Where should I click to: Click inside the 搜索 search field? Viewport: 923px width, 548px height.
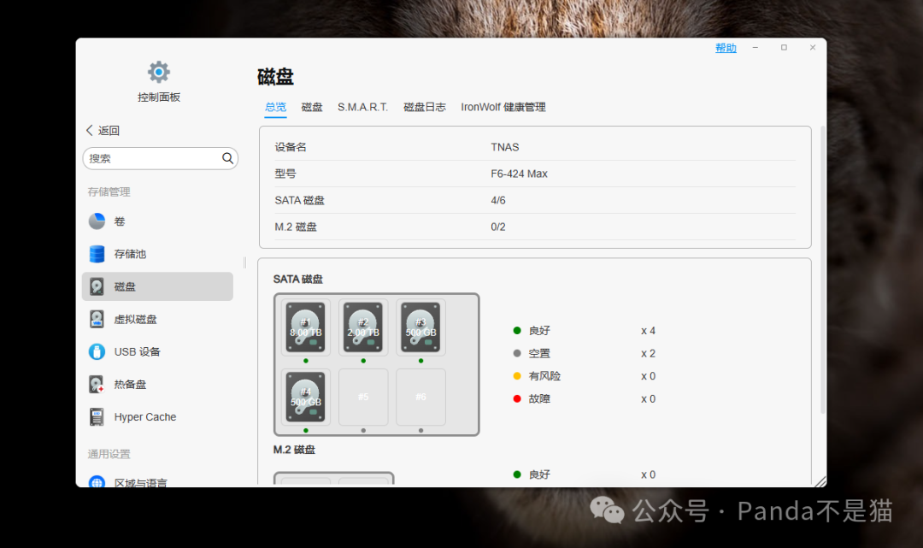click(x=154, y=158)
